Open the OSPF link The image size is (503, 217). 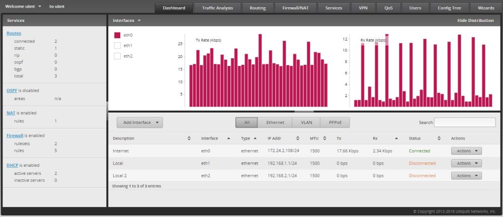[12, 91]
